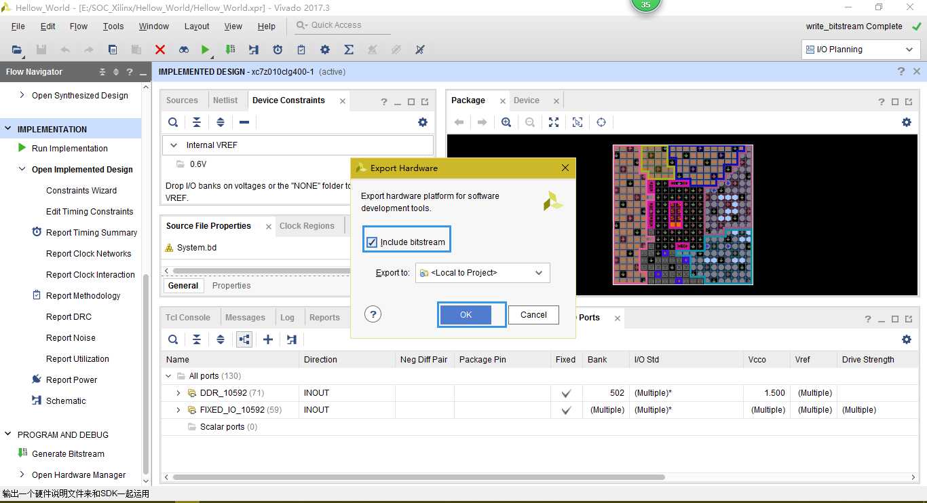Open Package view settings gear
The width and height of the screenshot is (927, 503).
(907, 122)
